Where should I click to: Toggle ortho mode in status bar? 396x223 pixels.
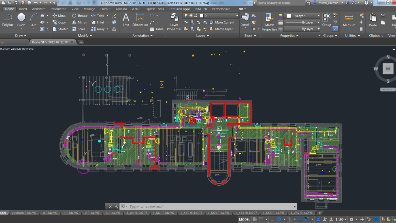coord(272,219)
